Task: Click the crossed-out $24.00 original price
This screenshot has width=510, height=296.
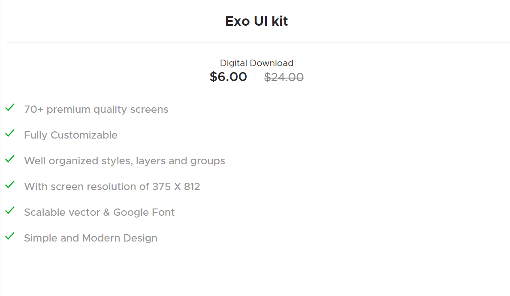Action: 284,77
